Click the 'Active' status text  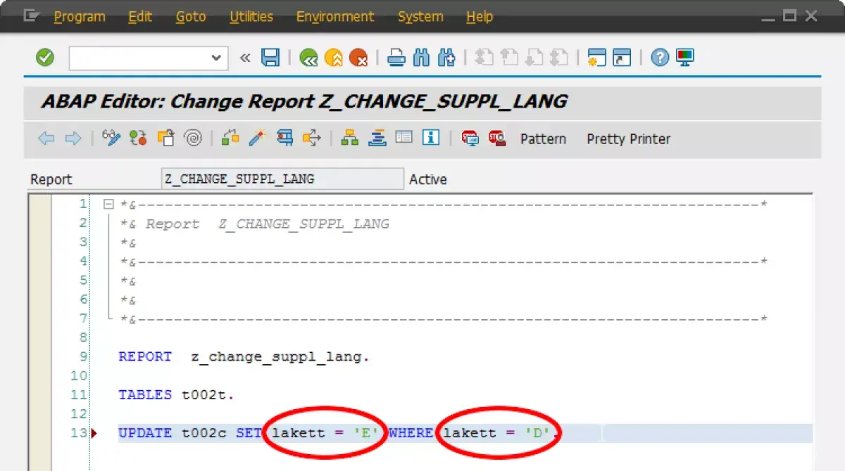pyautogui.click(x=428, y=180)
